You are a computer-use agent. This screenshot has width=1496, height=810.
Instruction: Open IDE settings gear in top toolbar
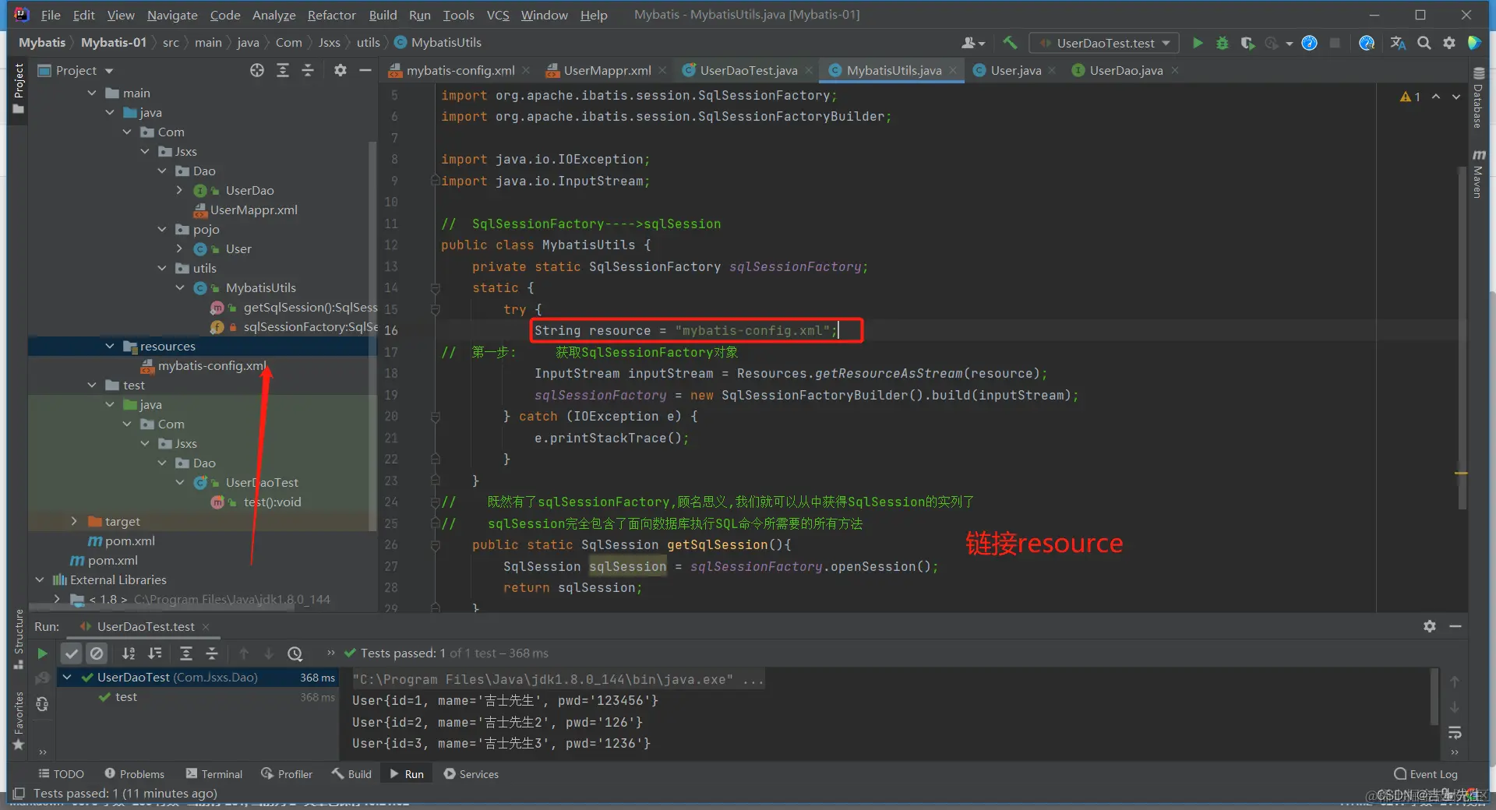point(1449,43)
